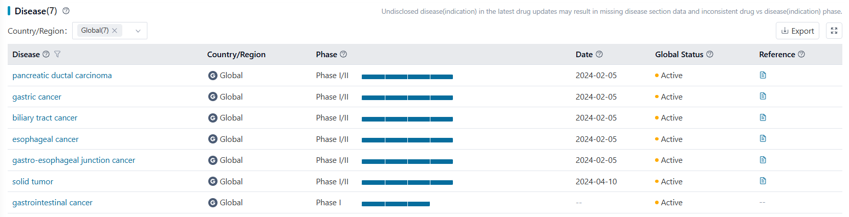Image resolution: width=849 pixels, height=217 pixels.
Task: Open reference document for solid tumor row
Action: tap(763, 181)
